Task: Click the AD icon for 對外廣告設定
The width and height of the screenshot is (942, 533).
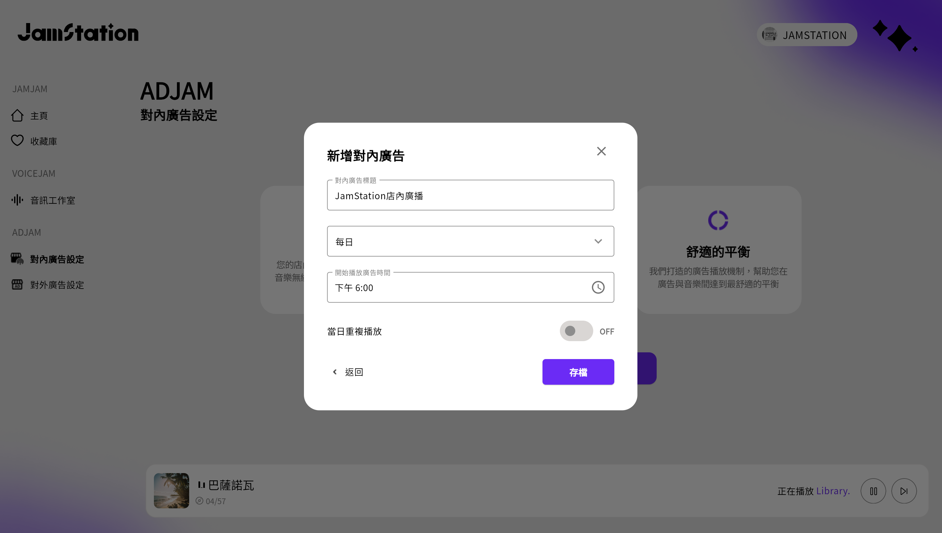Action: (17, 284)
